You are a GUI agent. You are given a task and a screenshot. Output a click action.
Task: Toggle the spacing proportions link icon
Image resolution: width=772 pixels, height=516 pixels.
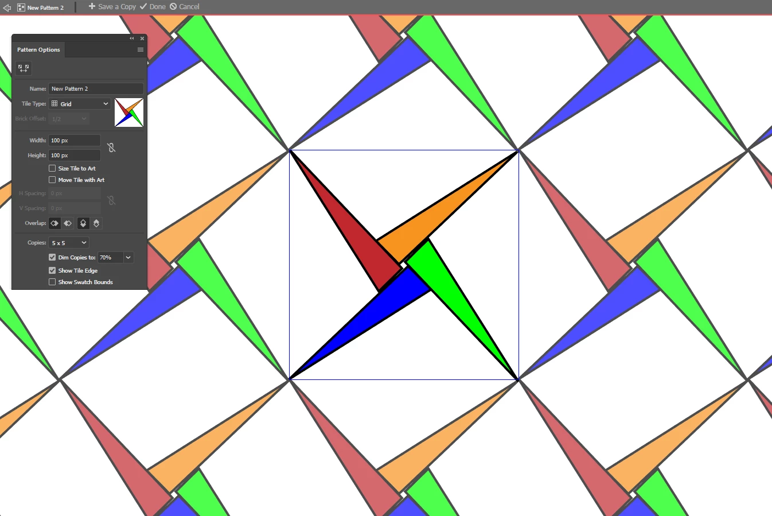click(x=111, y=200)
